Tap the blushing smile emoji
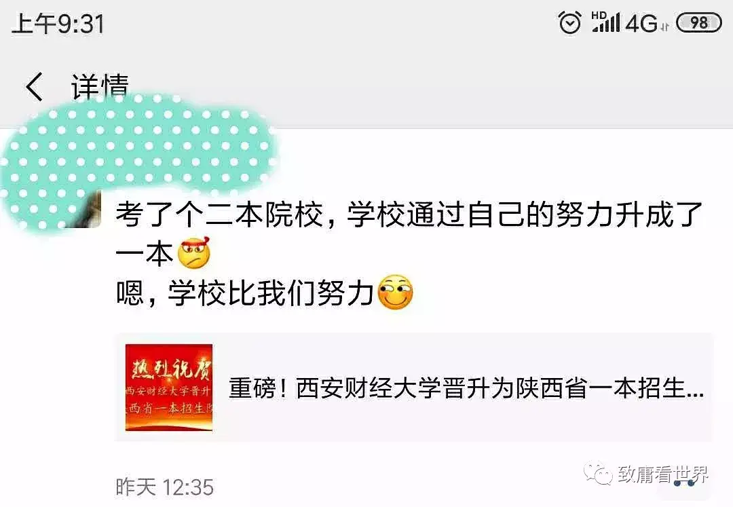Screen dimensions: 733x507 point(395,292)
